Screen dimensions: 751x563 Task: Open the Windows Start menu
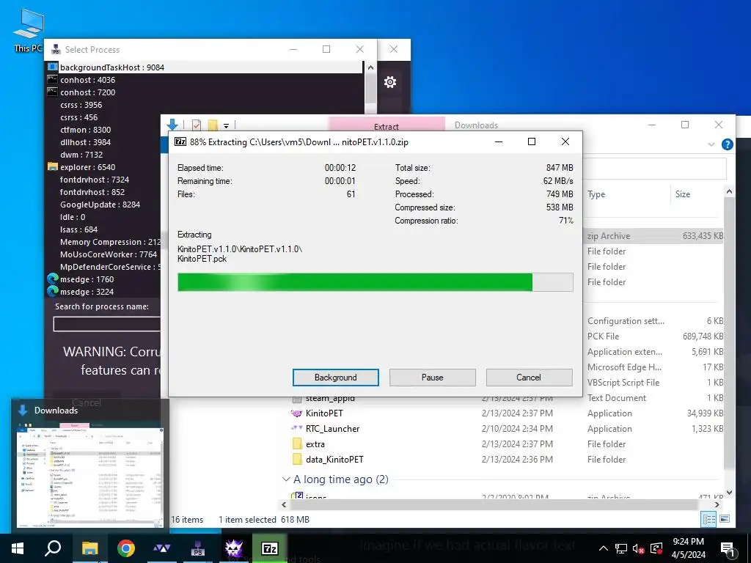tap(18, 548)
